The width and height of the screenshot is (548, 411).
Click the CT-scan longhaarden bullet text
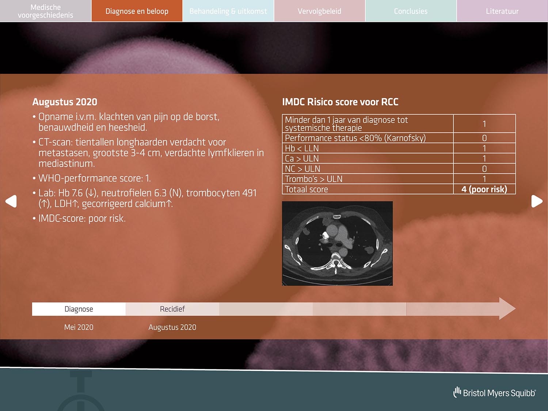[148, 153]
